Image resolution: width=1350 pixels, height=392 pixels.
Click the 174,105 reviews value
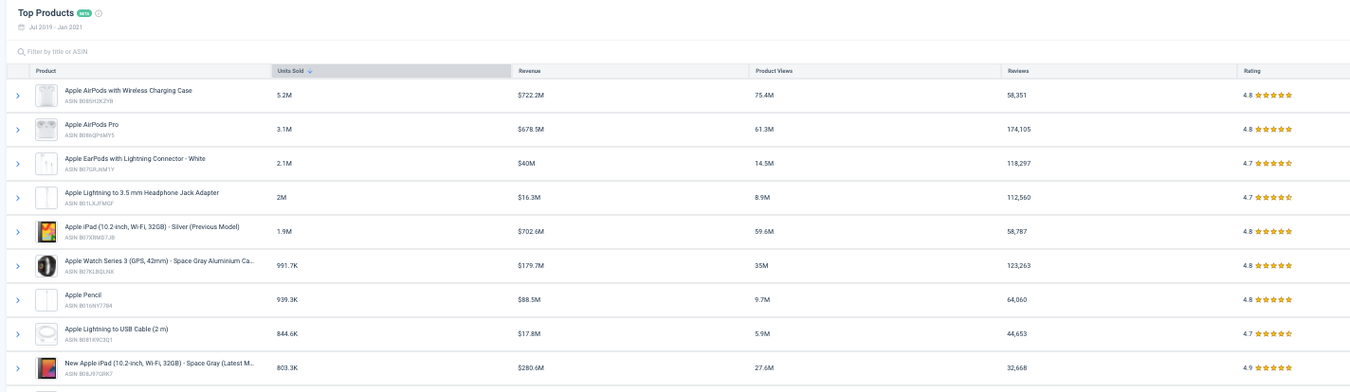point(1019,130)
